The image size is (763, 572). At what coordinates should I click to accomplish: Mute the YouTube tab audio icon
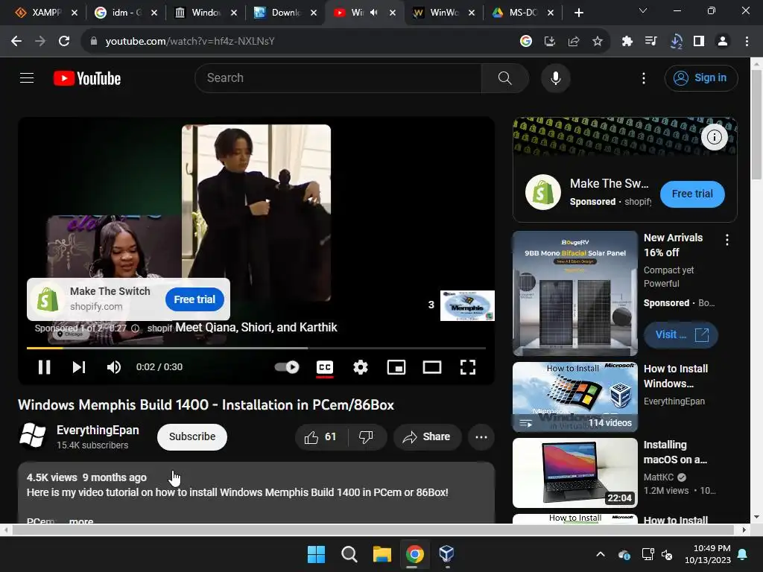coord(374,13)
